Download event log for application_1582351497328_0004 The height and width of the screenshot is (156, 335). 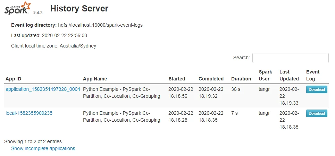[316, 89]
